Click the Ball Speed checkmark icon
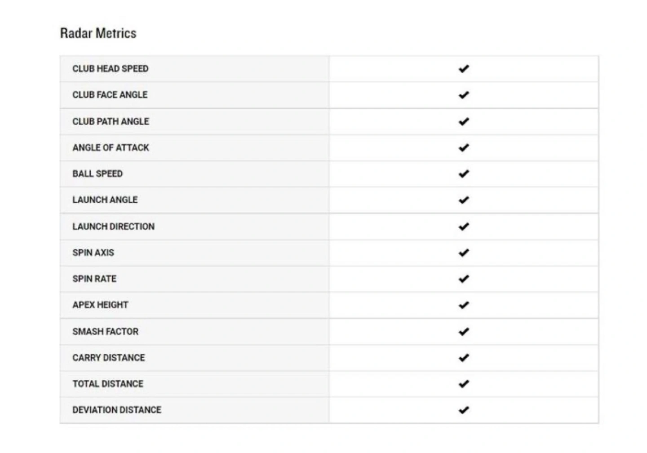The image size is (647, 453). [464, 173]
